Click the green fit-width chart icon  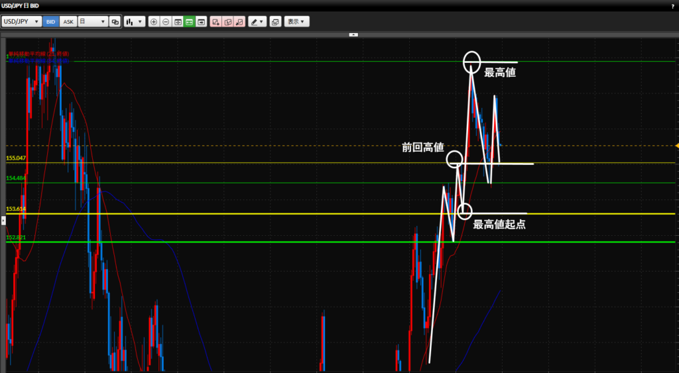[189, 21]
